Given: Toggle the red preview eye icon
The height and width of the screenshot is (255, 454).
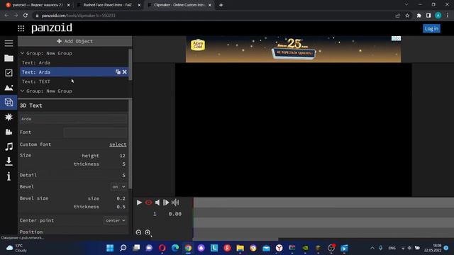Looking at the screenshot, I should tap(148, 203).
